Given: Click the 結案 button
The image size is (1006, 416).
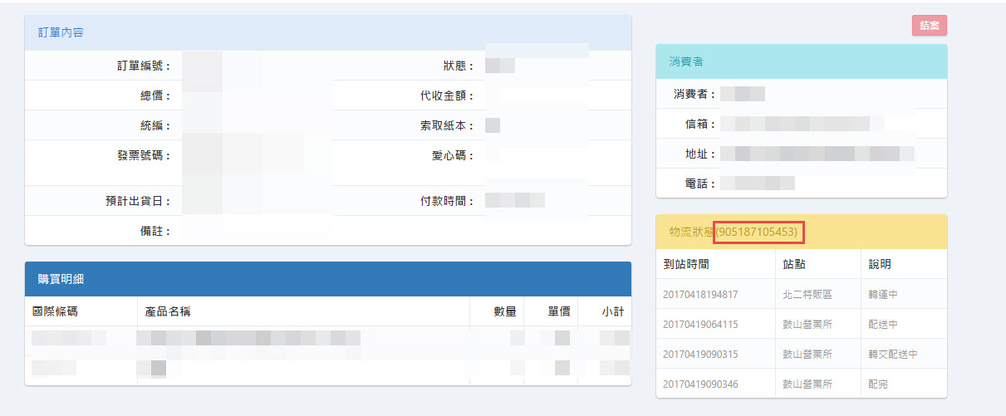Looking at the screenshot, I should pos(929,26).
